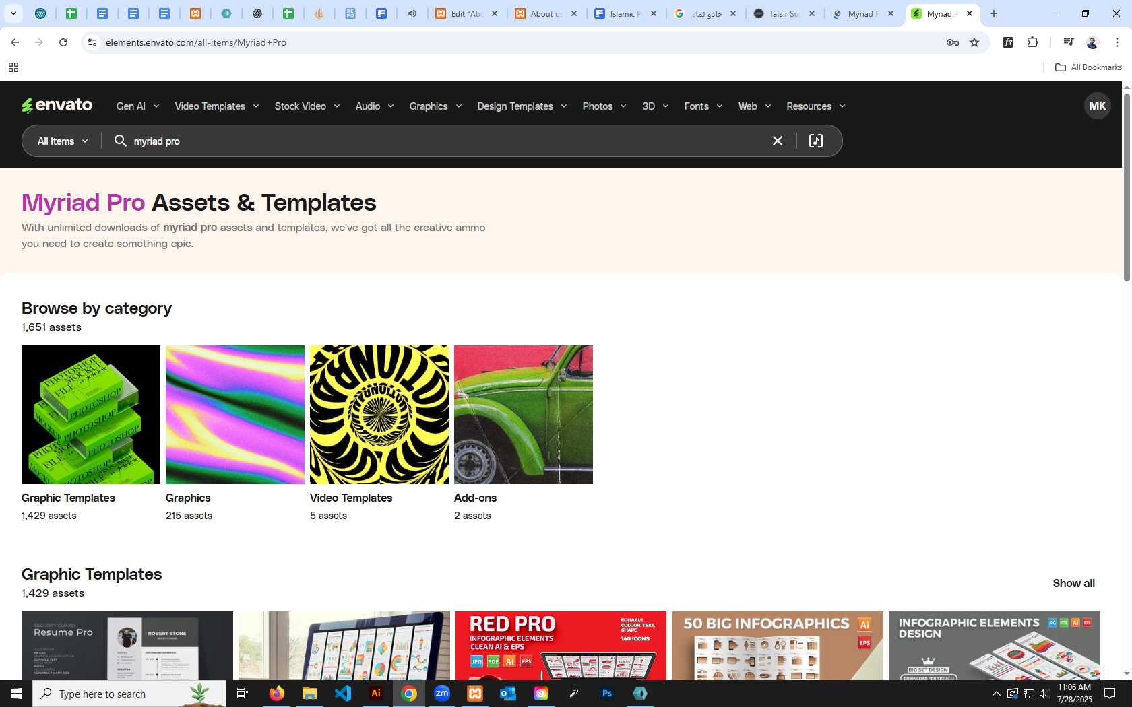Screen dimensions: 1132x707
Task: Expand the Gen AI menu
Action: click(x=137, y=106)
